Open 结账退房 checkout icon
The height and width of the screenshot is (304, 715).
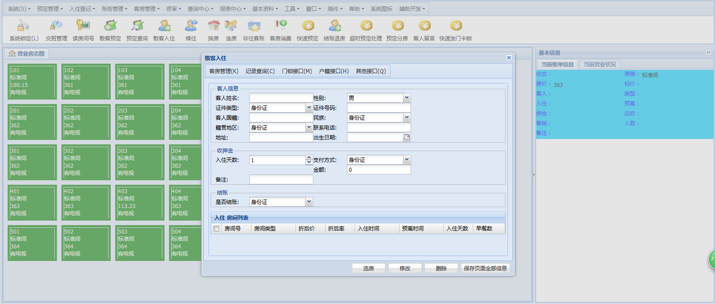[334, 26]
